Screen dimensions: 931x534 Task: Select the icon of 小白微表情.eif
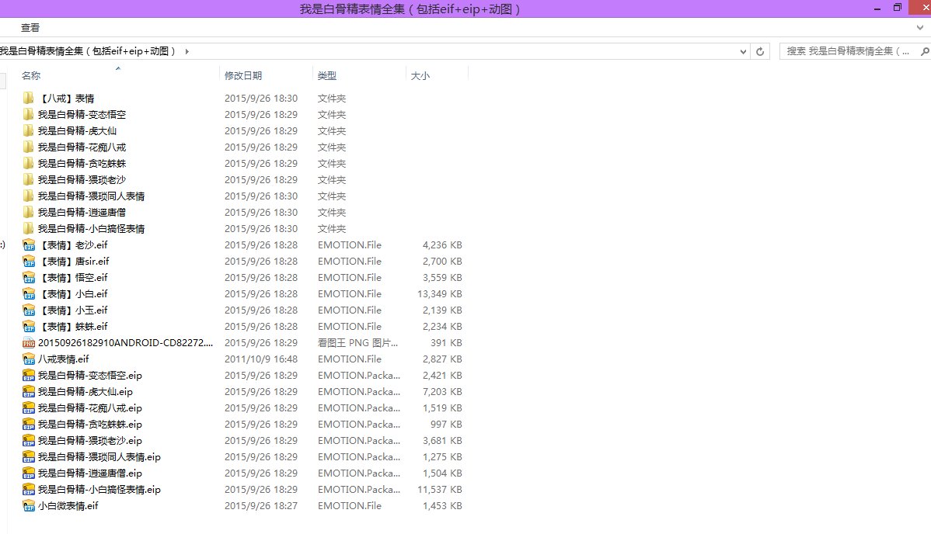click(x=29, y=506)
